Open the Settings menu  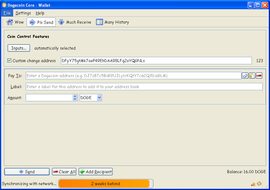click(23, 13)
